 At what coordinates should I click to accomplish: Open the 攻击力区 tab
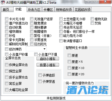coord(34,10)
